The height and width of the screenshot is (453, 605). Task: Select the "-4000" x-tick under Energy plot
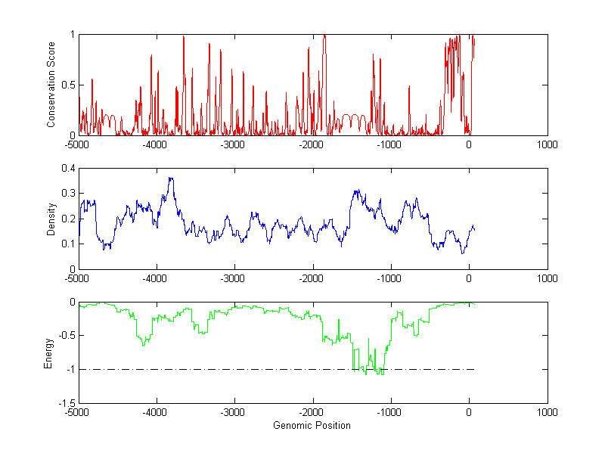click(x=155, y=413)
